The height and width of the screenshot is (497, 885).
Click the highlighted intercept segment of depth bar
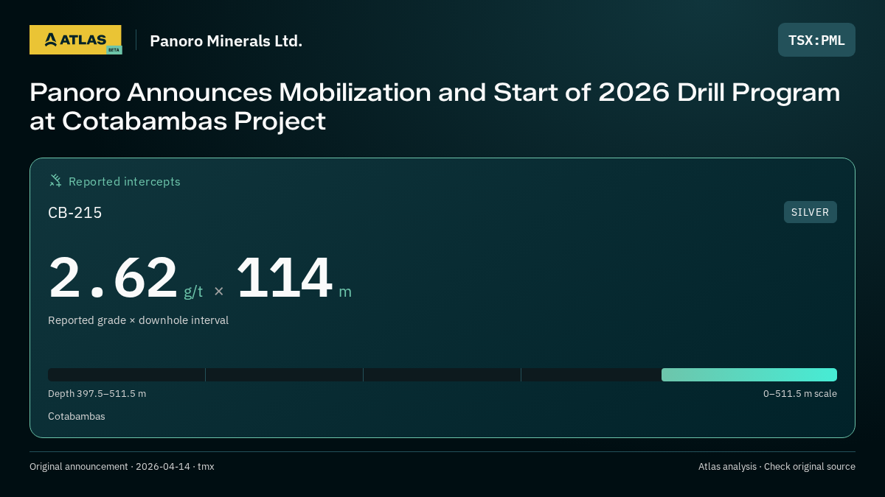(x=749, y=375)
